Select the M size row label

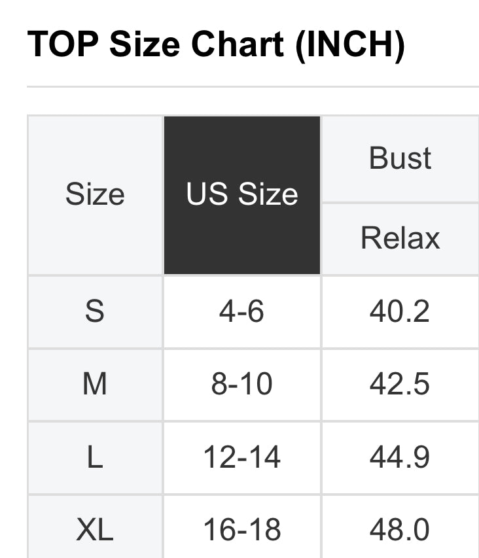95,385
